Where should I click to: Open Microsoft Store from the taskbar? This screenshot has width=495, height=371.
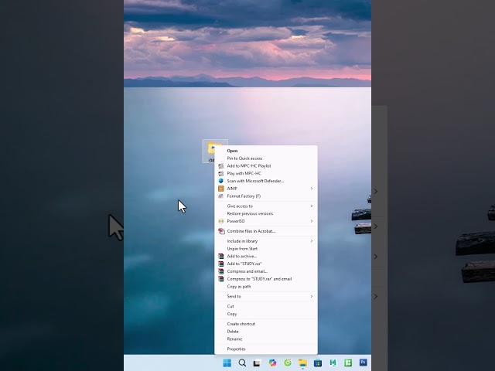[318, 362]
